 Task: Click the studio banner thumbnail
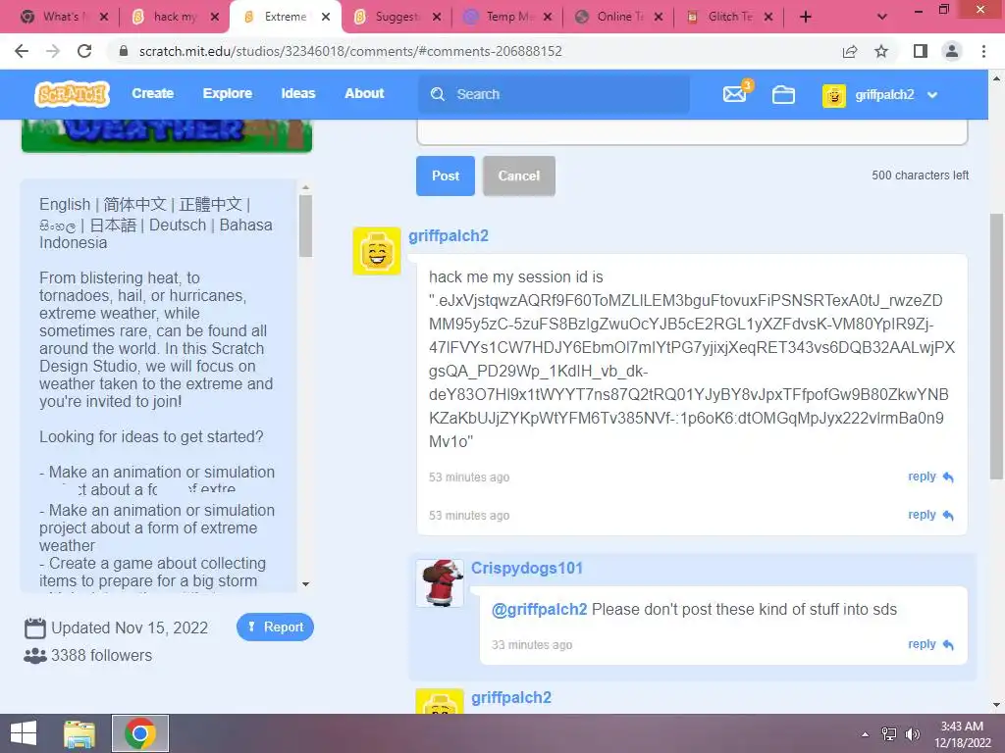pyautogui.click(x=167, y=135)
